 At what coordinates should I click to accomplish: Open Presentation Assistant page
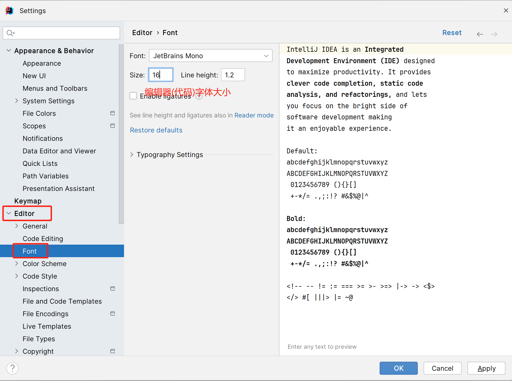pyautogui.click(x=59, y=189)
